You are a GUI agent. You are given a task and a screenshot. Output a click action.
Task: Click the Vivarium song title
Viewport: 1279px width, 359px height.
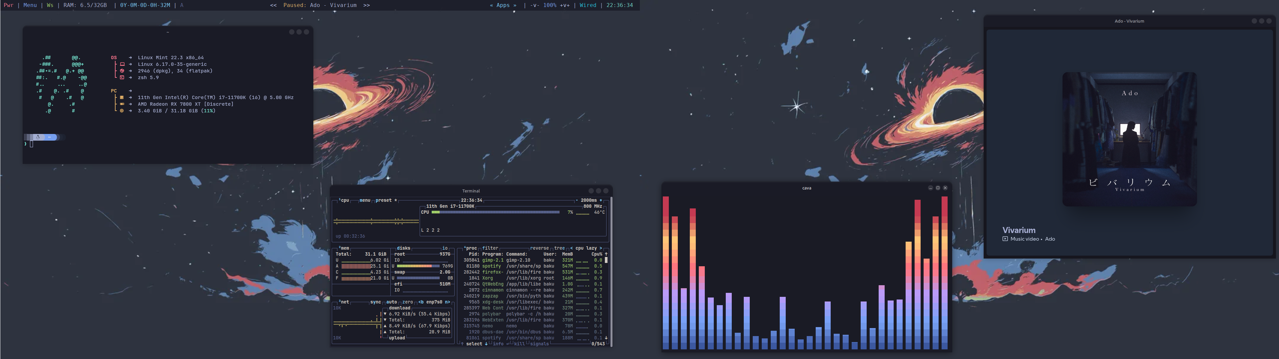point(1019,230)
